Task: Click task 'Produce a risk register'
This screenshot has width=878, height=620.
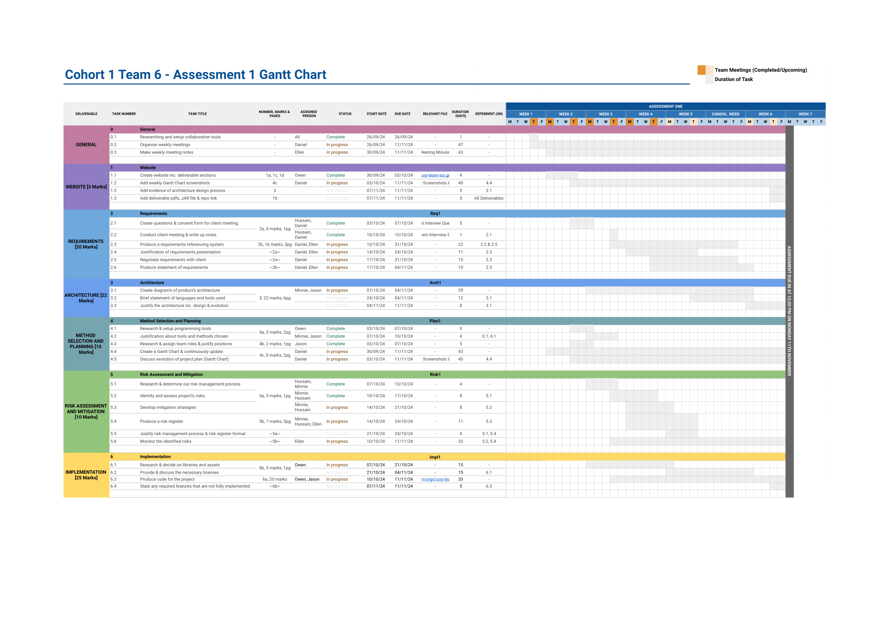Action: (161, 421)
